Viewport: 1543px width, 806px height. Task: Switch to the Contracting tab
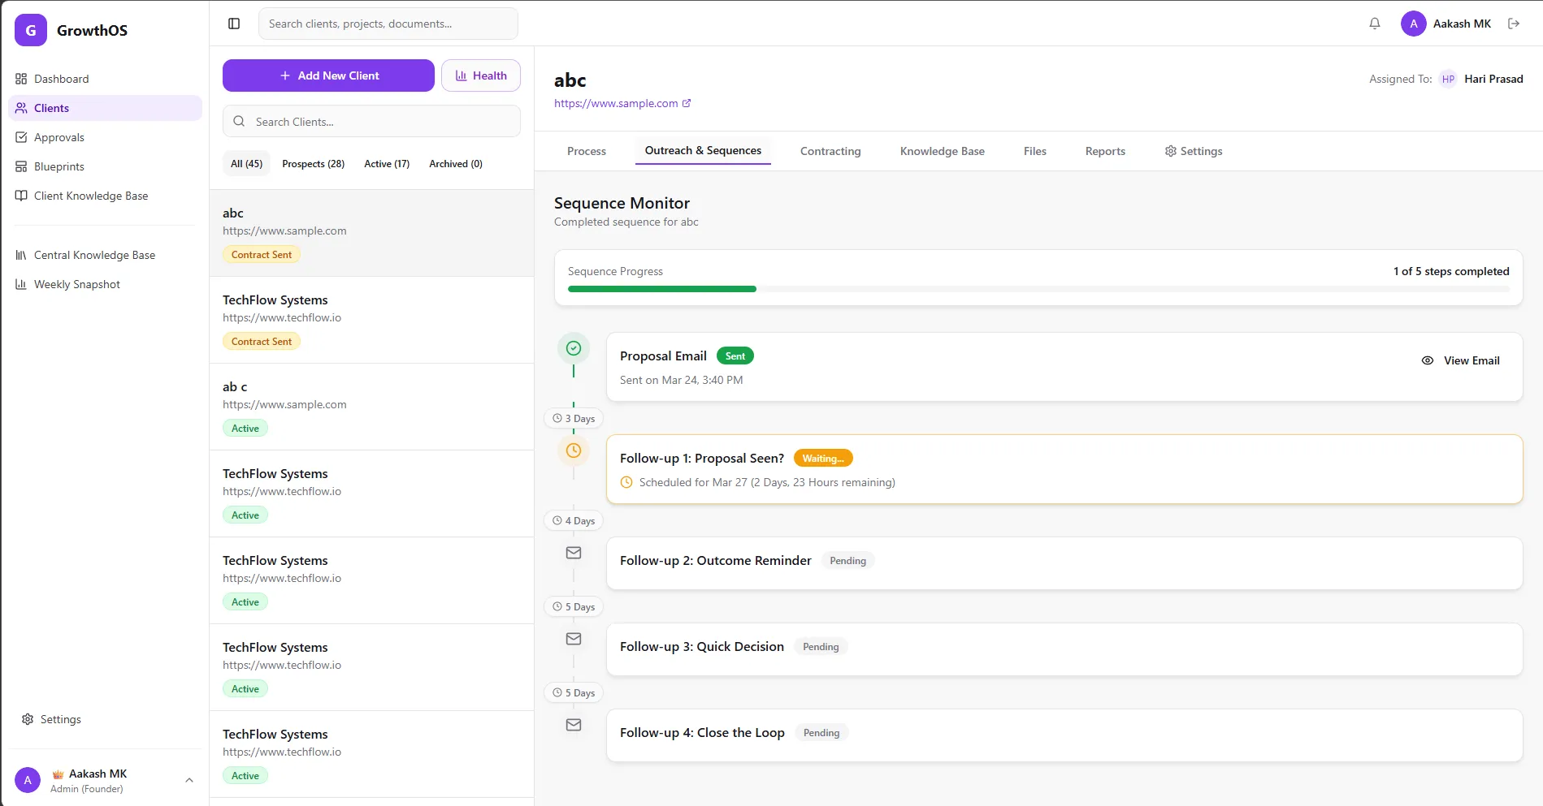[830, 151]
